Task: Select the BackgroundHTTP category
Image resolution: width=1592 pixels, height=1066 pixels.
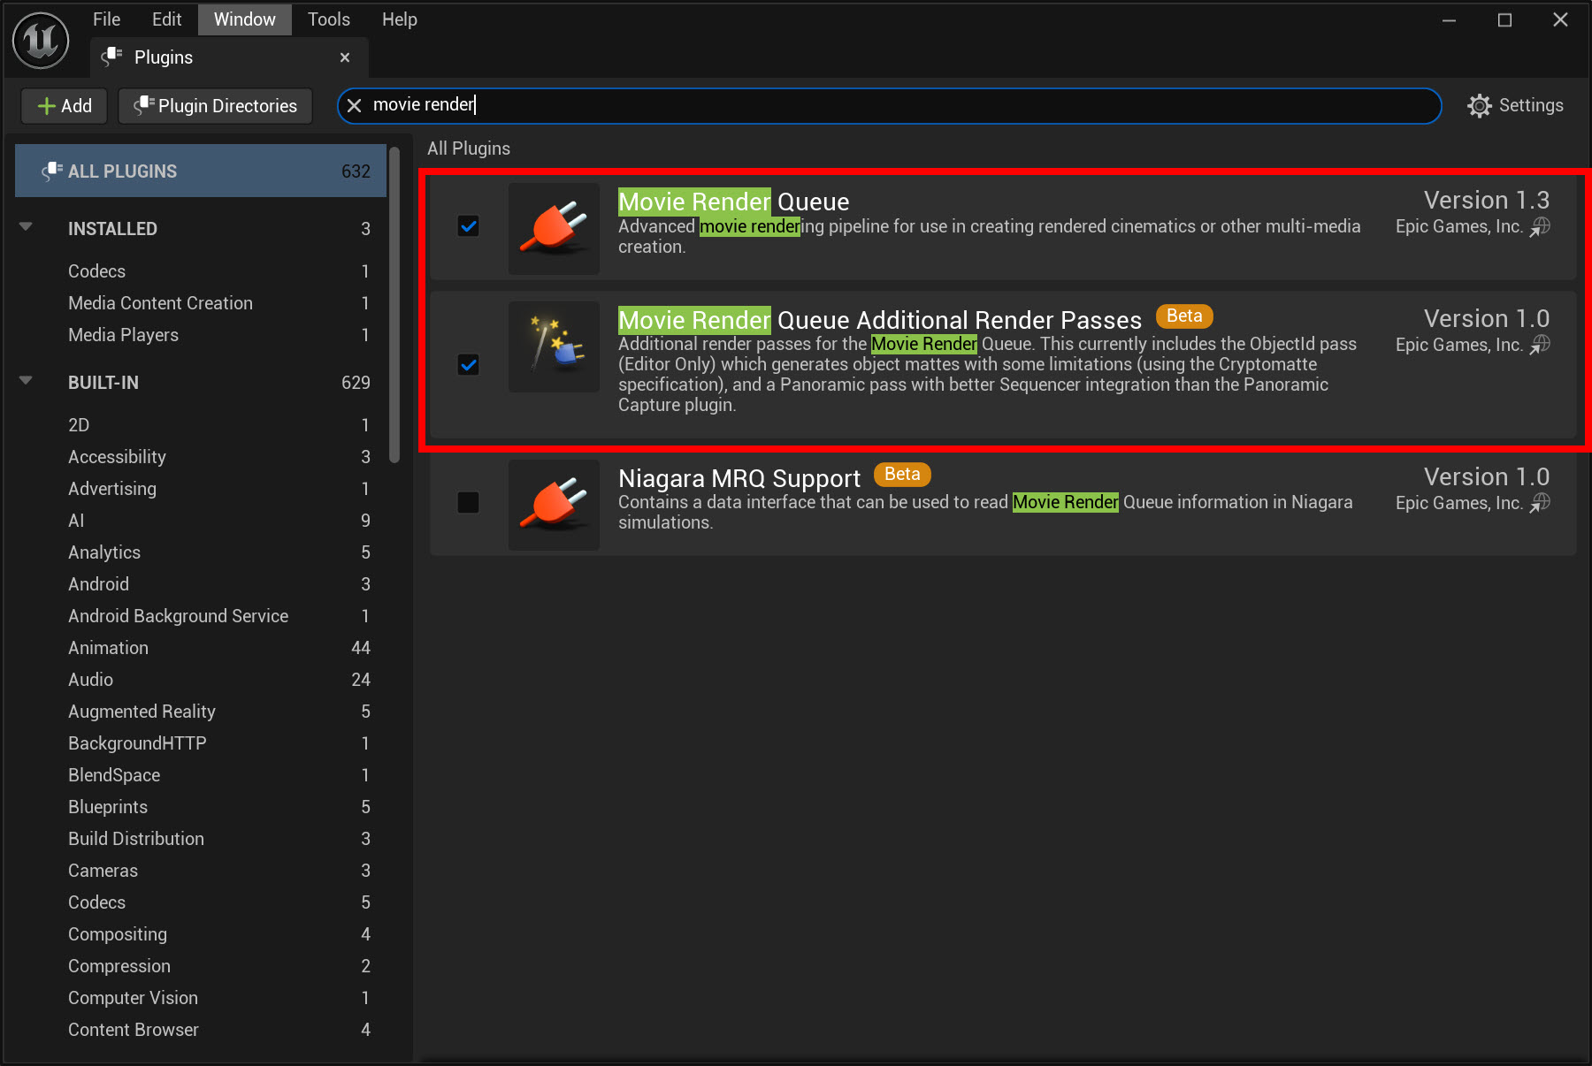Action: click(201, 743)
